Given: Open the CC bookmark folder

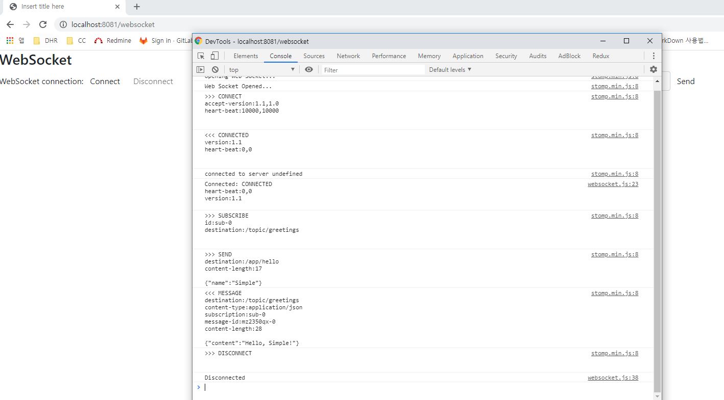Looking at the screenshot, I should click(x=76, y=41).
